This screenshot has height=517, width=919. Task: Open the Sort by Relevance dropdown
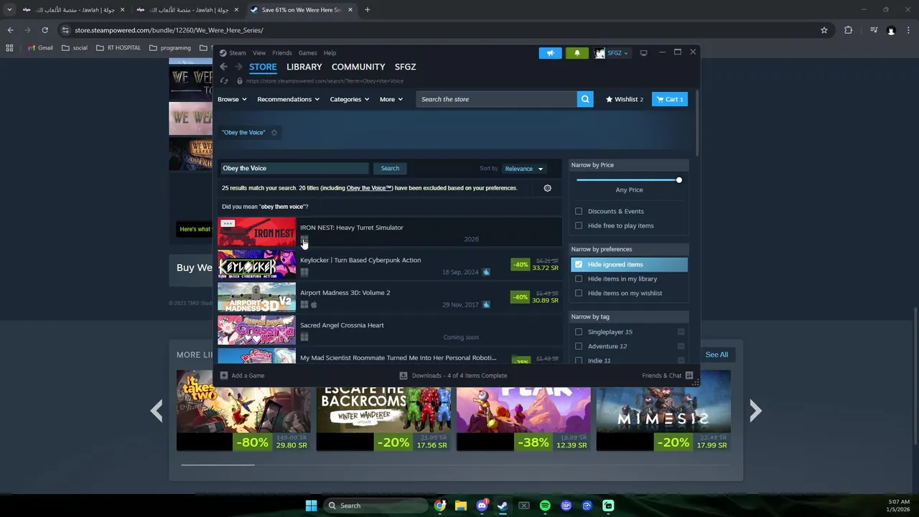coord(523,169)
